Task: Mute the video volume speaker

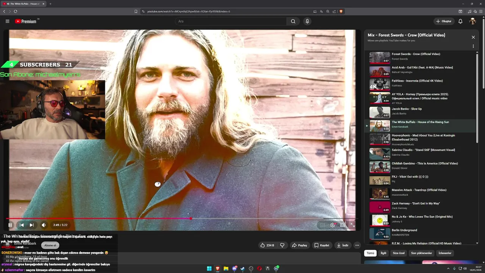Action: click(x=44, y=225)
